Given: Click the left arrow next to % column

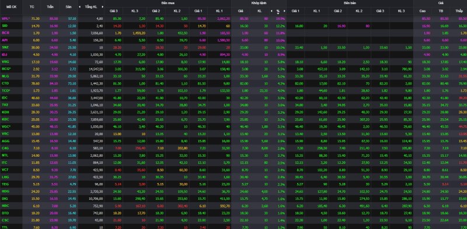Looking at the screenshot, I should pos(271,11).
